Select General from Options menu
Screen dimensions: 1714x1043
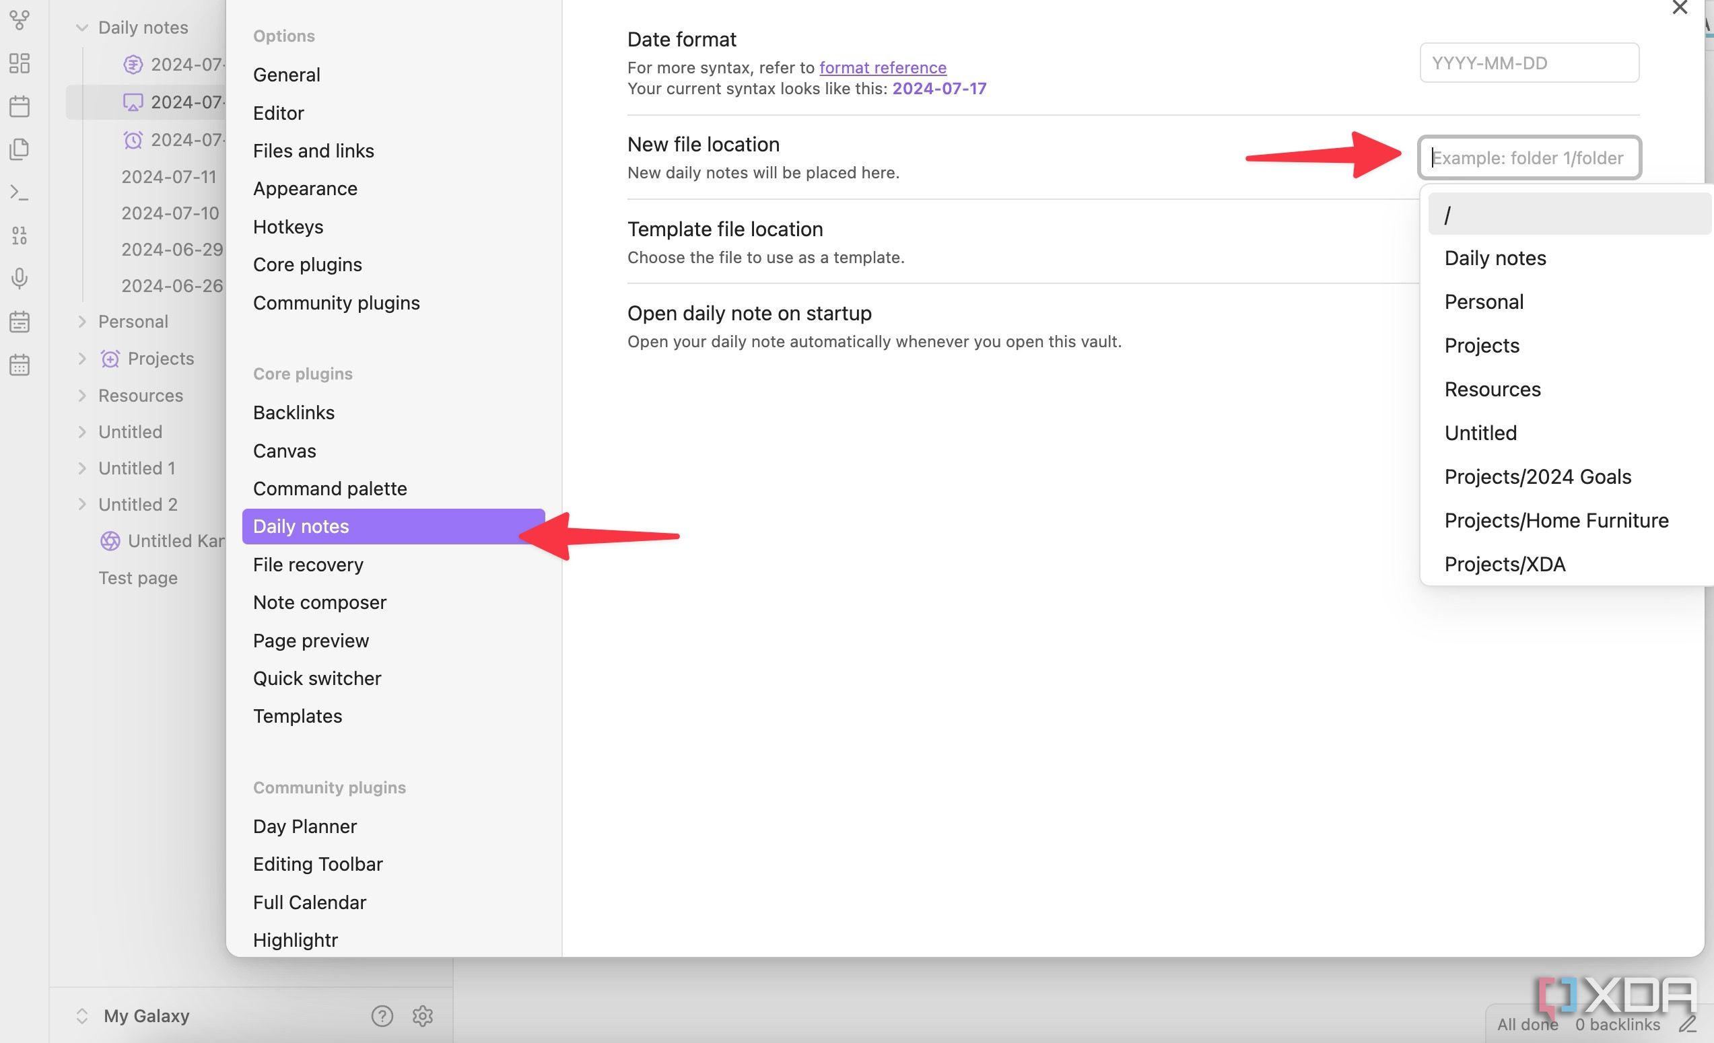[x=287, y=75]
